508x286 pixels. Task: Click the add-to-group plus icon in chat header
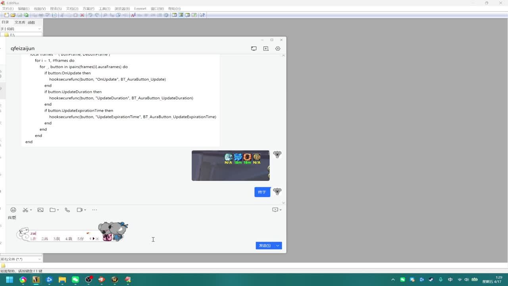(266, 48)
